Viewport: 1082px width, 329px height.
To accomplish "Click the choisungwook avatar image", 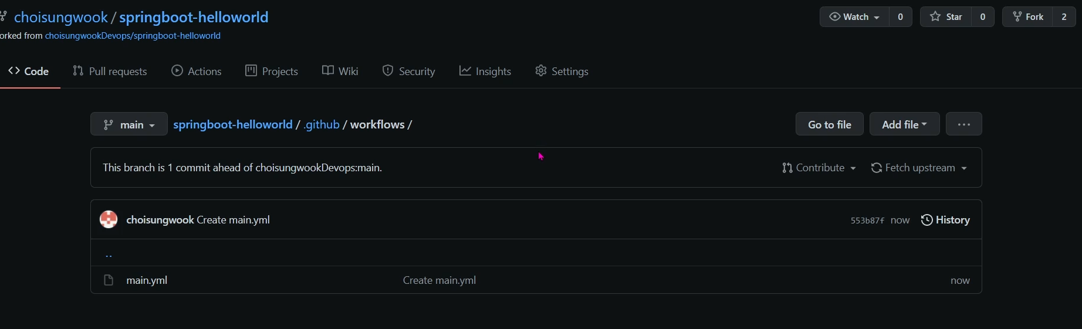I will pos(109,219).
